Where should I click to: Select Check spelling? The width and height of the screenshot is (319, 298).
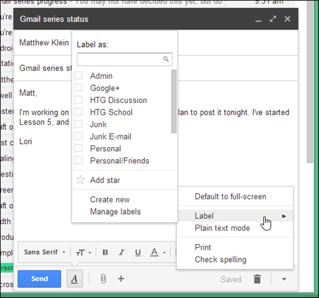pos(235,260)
